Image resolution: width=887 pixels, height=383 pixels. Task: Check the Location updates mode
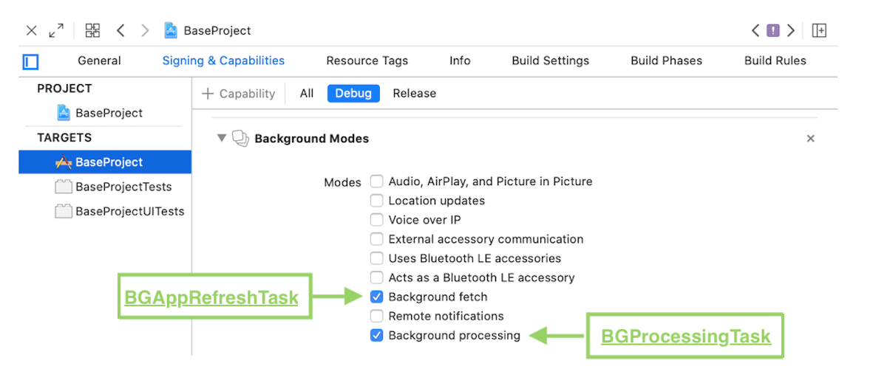coord(377,201)
